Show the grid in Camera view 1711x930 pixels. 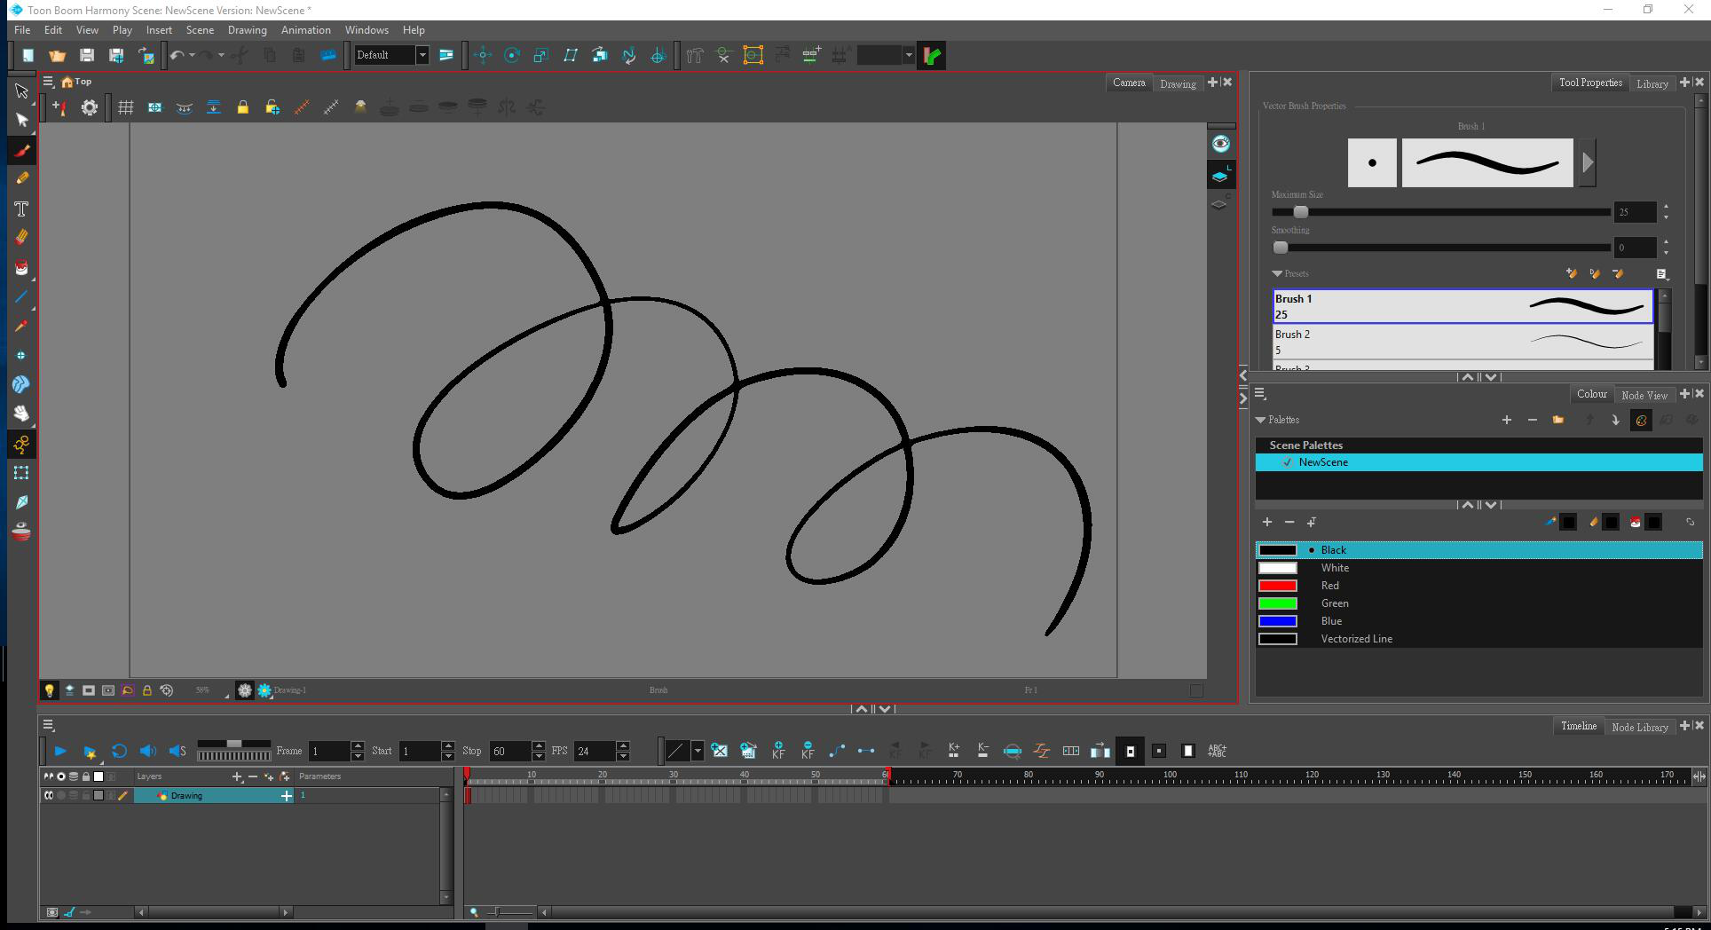(x=126, y=107)
